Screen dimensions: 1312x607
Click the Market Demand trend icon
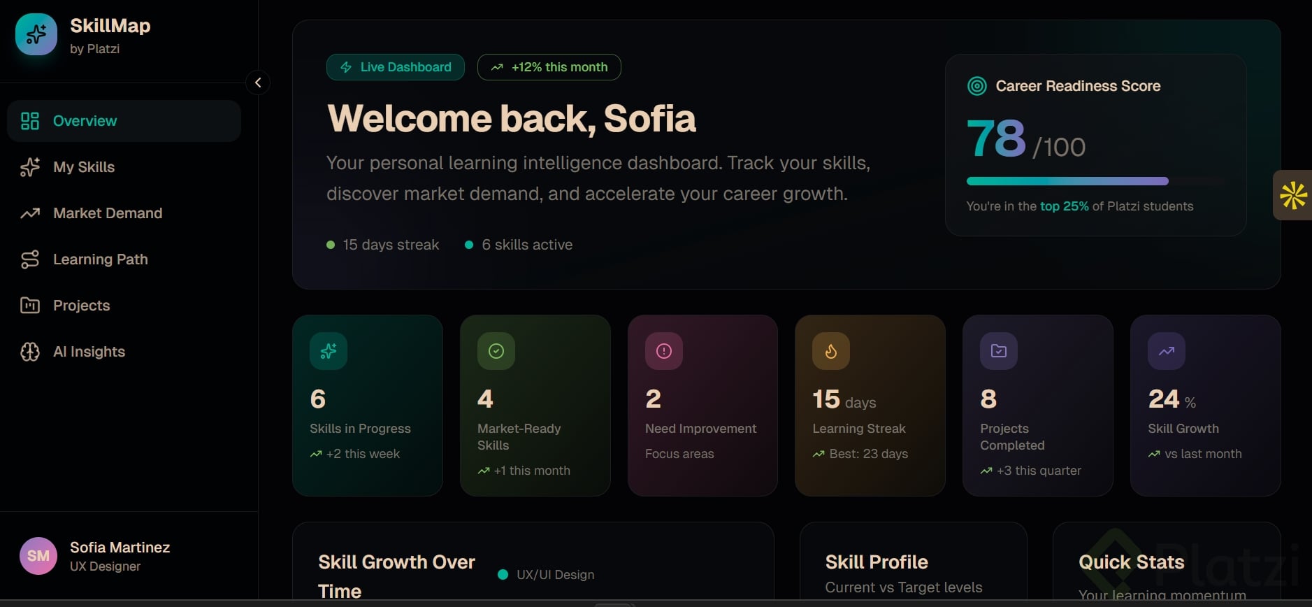pyautogui.click(x=30, y=213)
